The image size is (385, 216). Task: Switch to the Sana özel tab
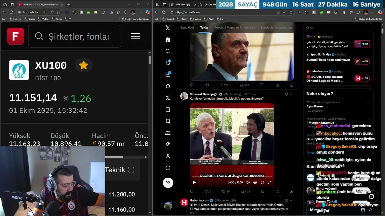tap(187, 28)
